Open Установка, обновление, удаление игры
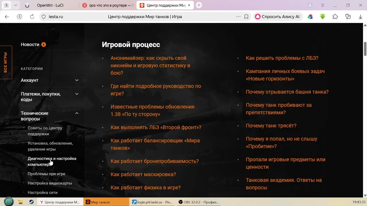Screen dimensions: 367x206 (x=50, y=146)
